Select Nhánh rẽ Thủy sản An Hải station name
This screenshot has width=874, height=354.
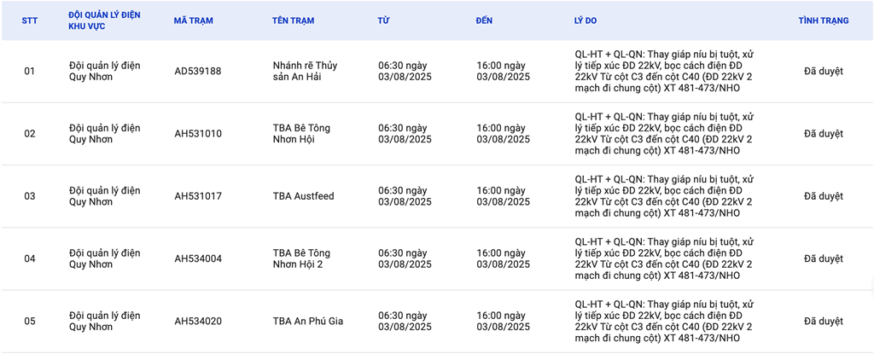point(305,71)
